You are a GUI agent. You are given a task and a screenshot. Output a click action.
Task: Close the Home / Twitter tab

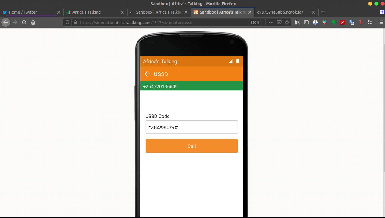58,12
